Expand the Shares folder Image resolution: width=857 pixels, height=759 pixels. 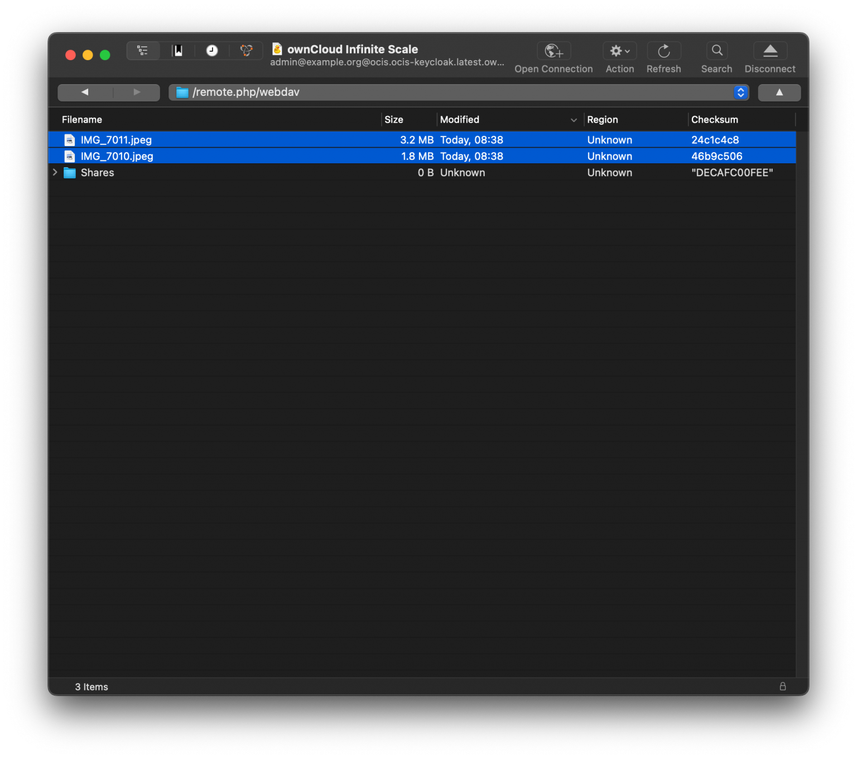55,172
